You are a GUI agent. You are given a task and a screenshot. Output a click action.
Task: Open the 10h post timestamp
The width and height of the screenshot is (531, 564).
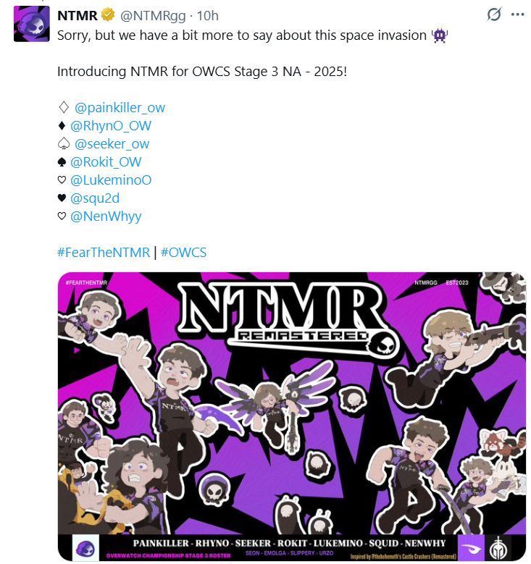coord(208,15)
